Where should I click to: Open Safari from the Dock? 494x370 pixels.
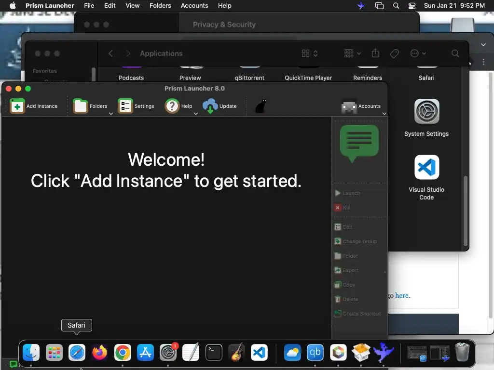click(x=77, y=352)
